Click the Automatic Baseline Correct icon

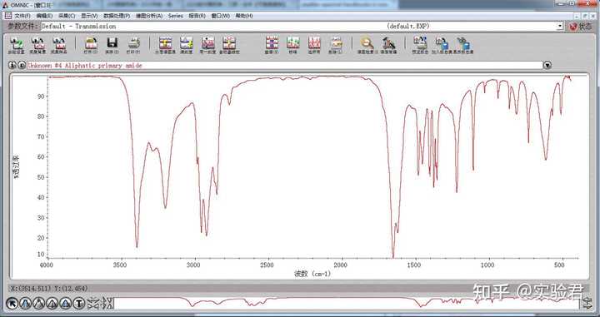(x=229, y=45)
